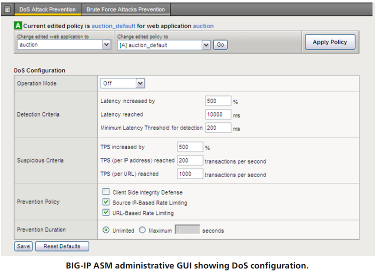Save the DoS configuration
376x272 pixels.
23,246
